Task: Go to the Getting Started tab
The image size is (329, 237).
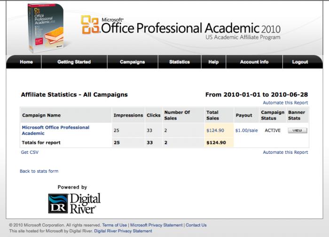Action: tap(74, 62)
